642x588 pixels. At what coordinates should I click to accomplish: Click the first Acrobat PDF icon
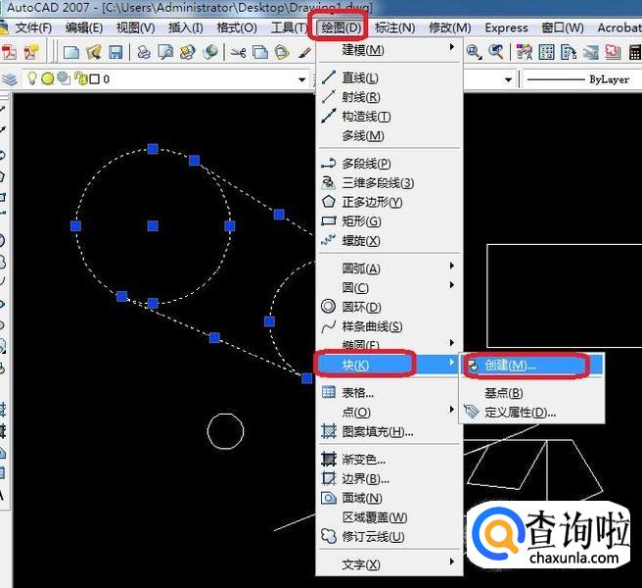[10, 53]
